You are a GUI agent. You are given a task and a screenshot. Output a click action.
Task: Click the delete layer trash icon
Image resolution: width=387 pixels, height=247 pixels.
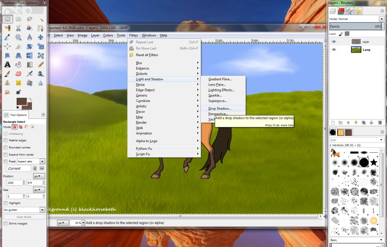380,122
